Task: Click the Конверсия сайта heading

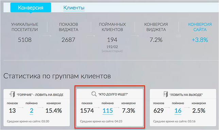Action: pos(200,27)
